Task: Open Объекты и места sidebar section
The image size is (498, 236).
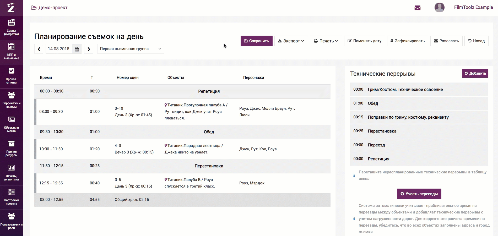Action: pos(12,125)
